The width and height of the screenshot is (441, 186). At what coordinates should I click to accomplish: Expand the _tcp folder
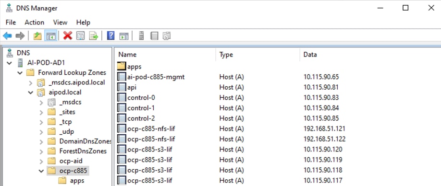point(41,122)
